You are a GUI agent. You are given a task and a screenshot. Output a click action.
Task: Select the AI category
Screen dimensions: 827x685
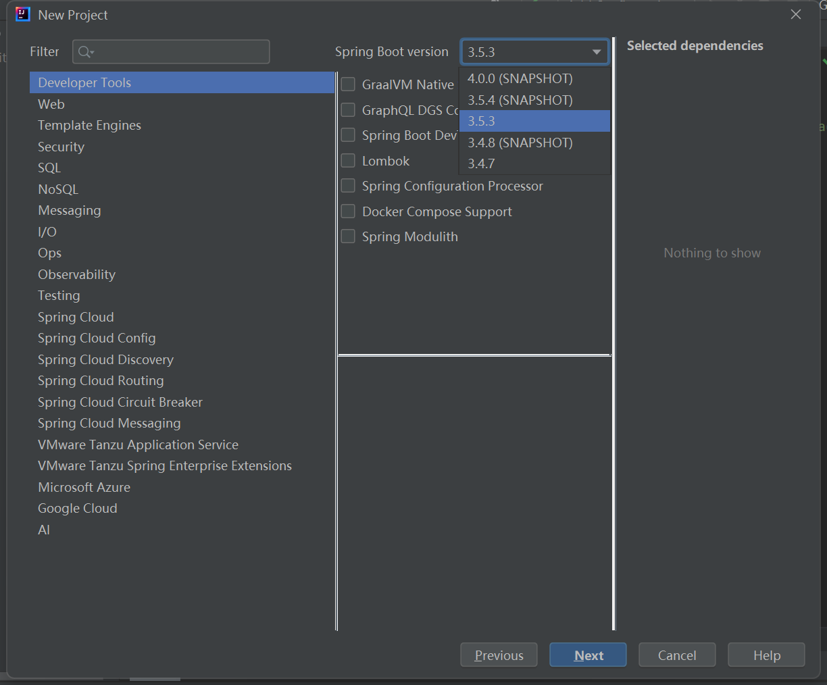(x=182, y=530)
